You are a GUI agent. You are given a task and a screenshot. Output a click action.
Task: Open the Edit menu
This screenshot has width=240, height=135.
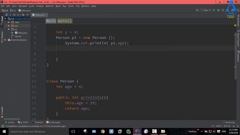[x=8, y=6]
